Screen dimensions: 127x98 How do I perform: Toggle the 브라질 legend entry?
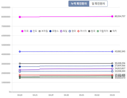click(43, 31)
